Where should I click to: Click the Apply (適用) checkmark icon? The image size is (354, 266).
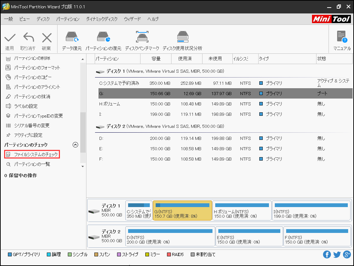(10, 38)
